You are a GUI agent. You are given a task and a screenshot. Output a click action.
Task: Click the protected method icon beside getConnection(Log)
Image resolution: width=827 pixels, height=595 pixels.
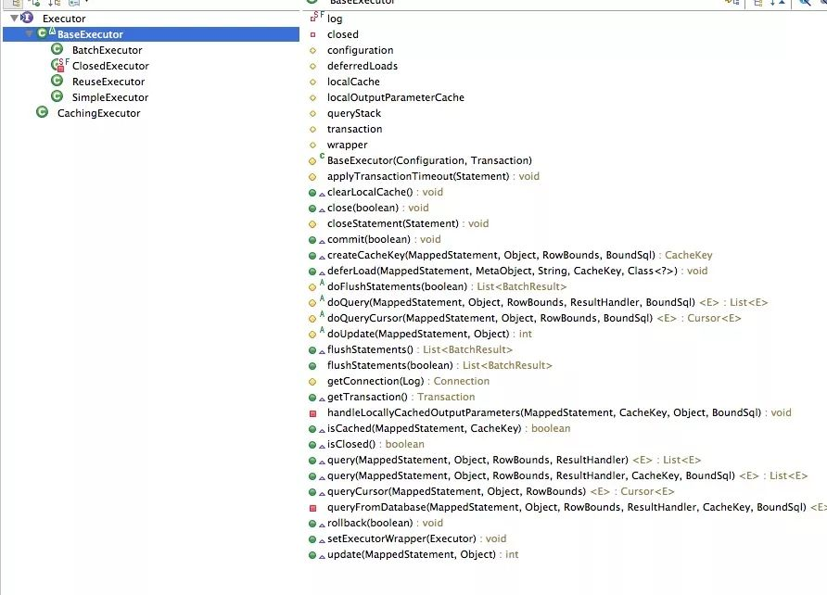[312, 382]
